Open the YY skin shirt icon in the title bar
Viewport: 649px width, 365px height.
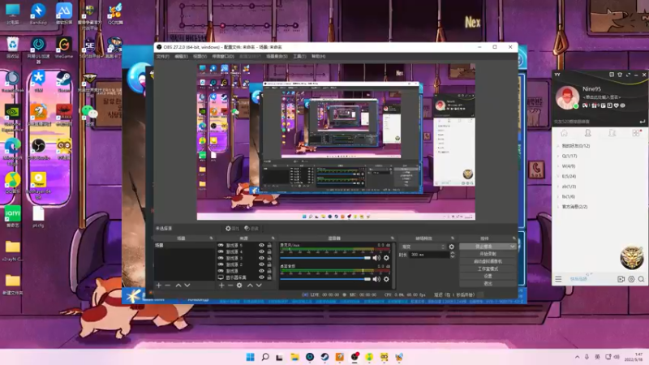620,75
